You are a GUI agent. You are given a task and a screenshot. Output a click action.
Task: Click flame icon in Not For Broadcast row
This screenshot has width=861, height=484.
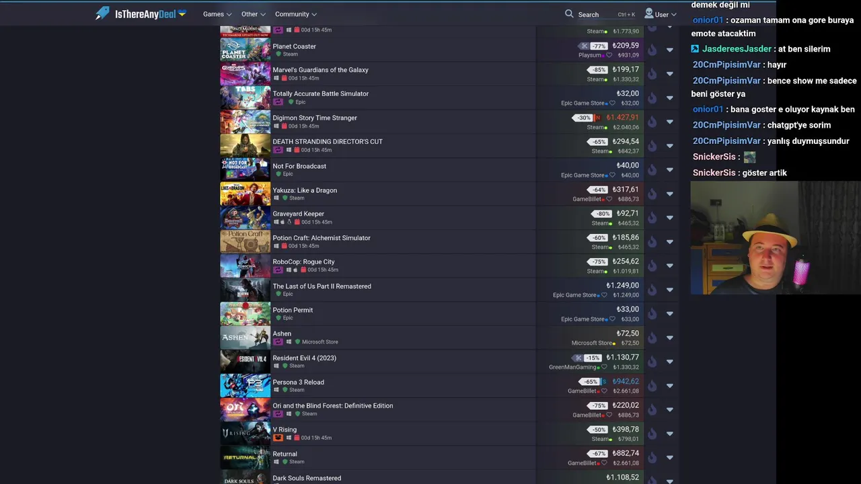pos(652,170)
